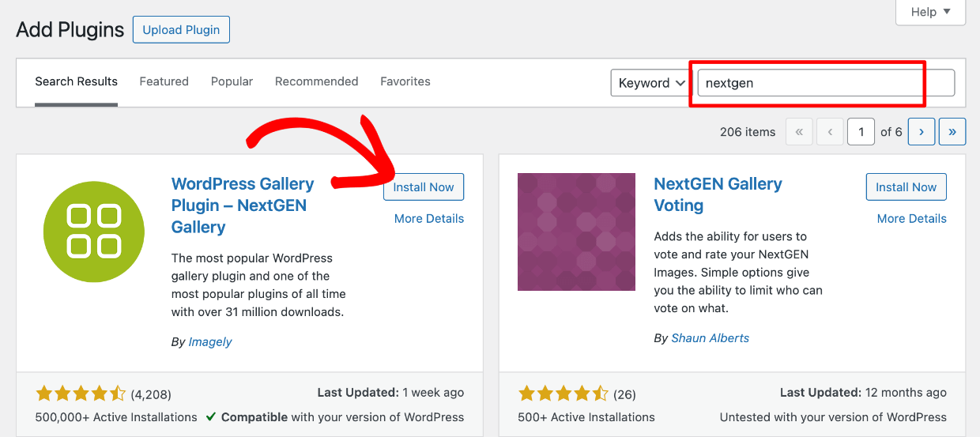Switch to the Popular tab
The height and width of the screenshot is (437, 980).
click(x=232, y=81)
